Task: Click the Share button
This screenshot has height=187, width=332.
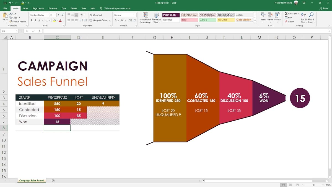Action: 323,8
